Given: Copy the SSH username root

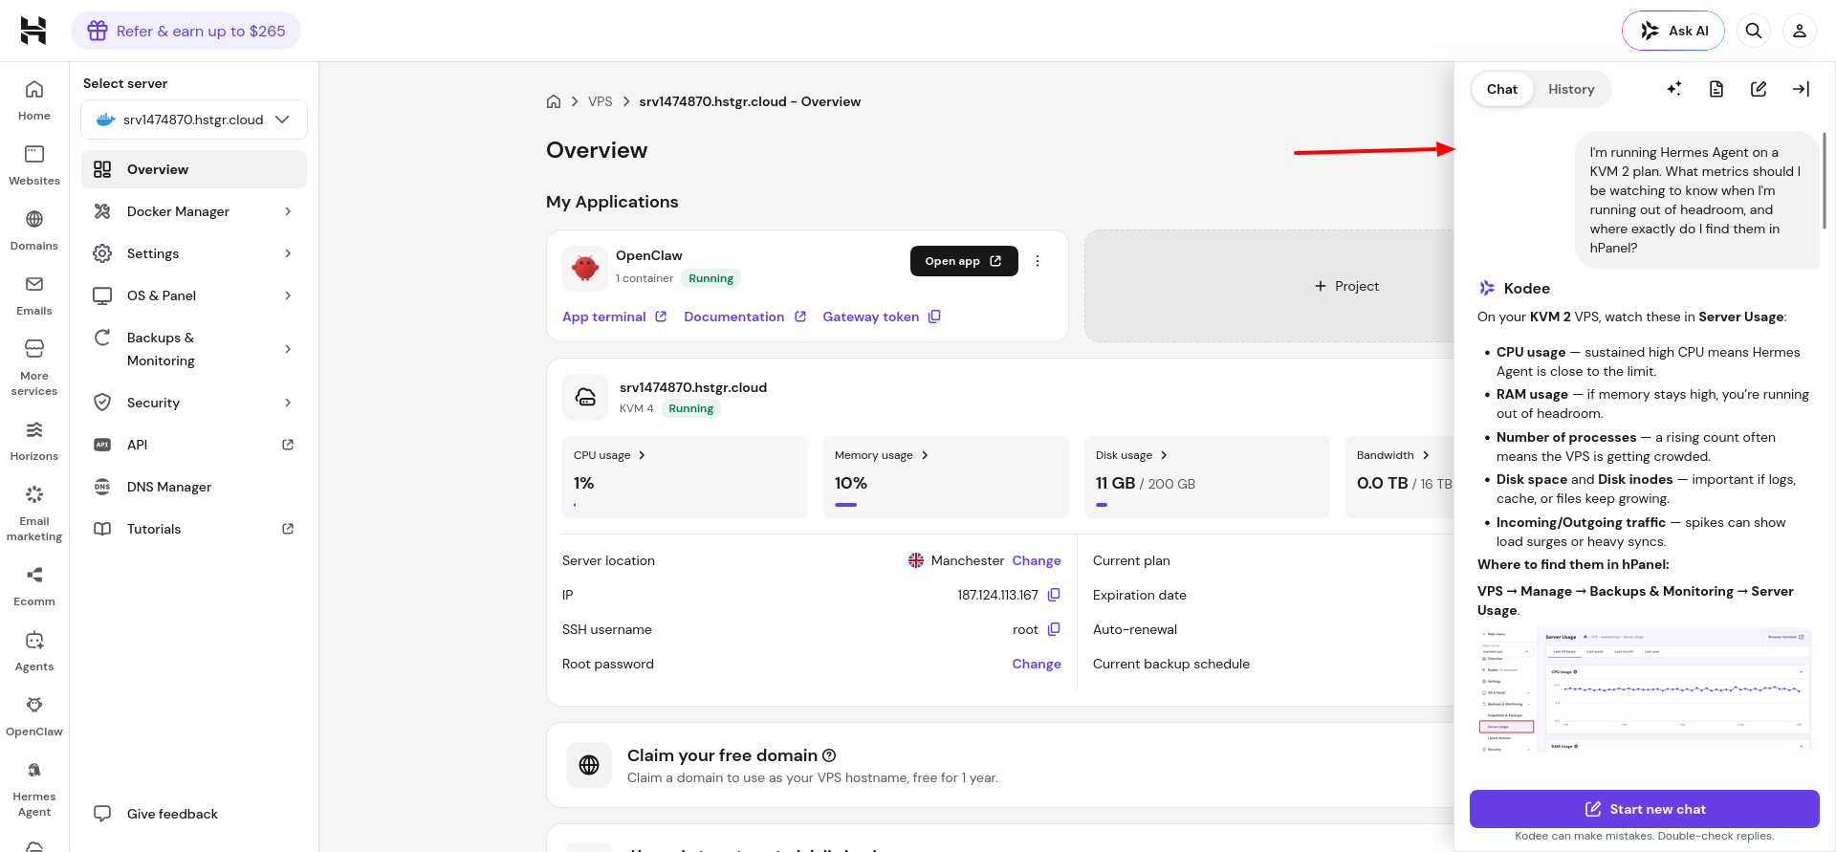Looking at the screenshot, I should click(x=1054, y=629).
